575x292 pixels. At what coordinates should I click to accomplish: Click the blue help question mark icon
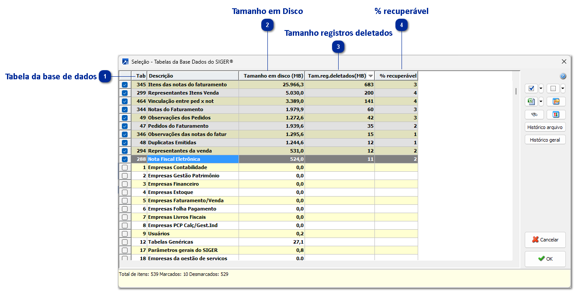click(563, 76)
